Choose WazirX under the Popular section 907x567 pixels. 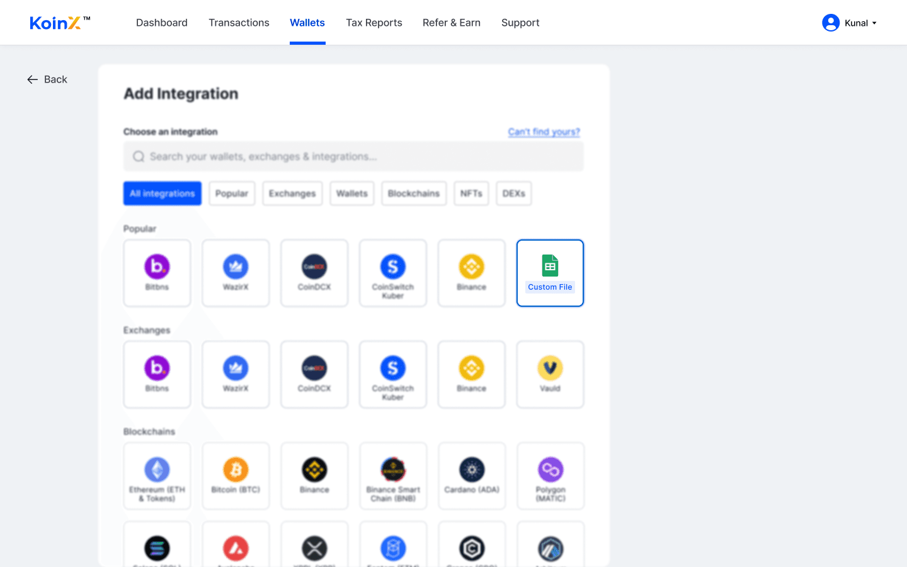(236, 273)
